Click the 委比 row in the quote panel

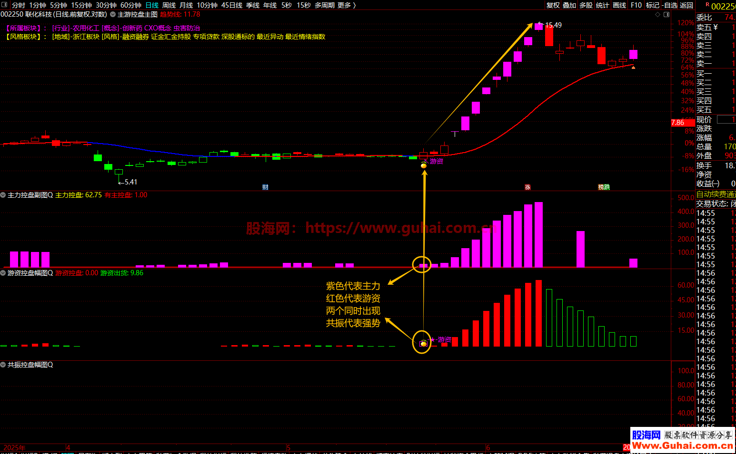coord(716,17)
